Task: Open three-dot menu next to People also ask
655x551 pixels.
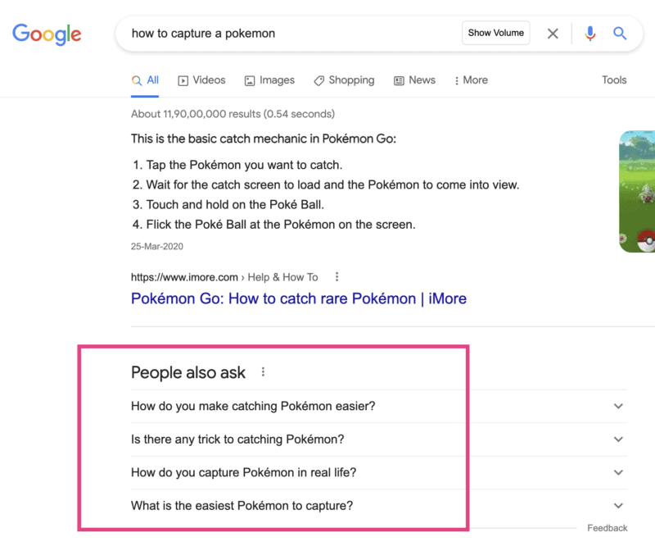Action: pos(263,372)
